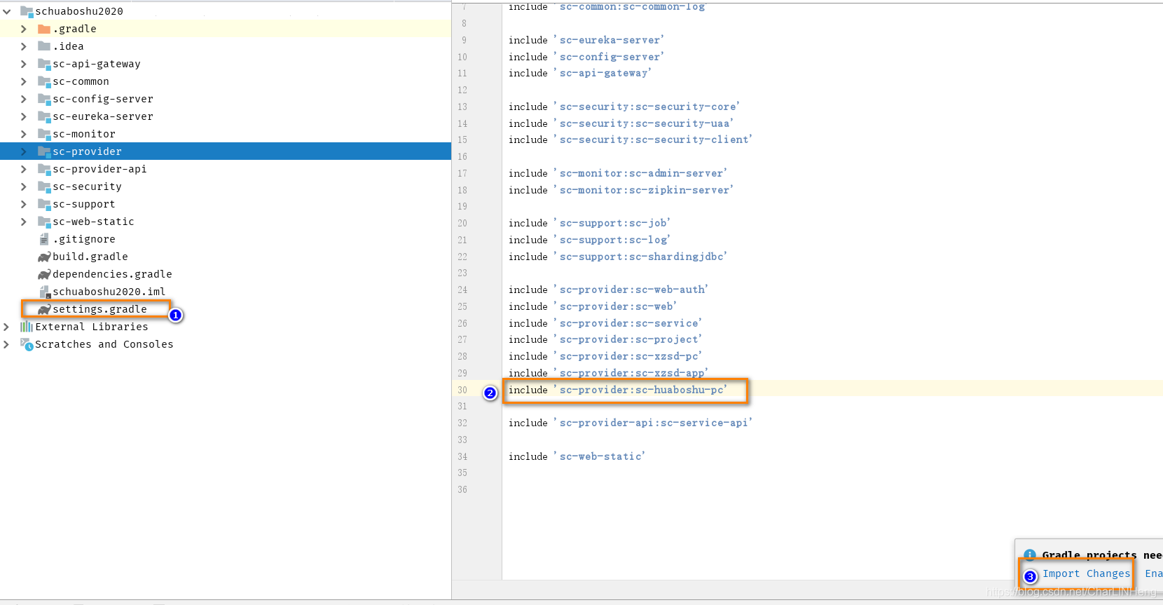Image resolution: width=1163 pixels, height=605 pixels.
Task: Click the 'sc-web-static' include line in editor
Action: tap(577, 456)
